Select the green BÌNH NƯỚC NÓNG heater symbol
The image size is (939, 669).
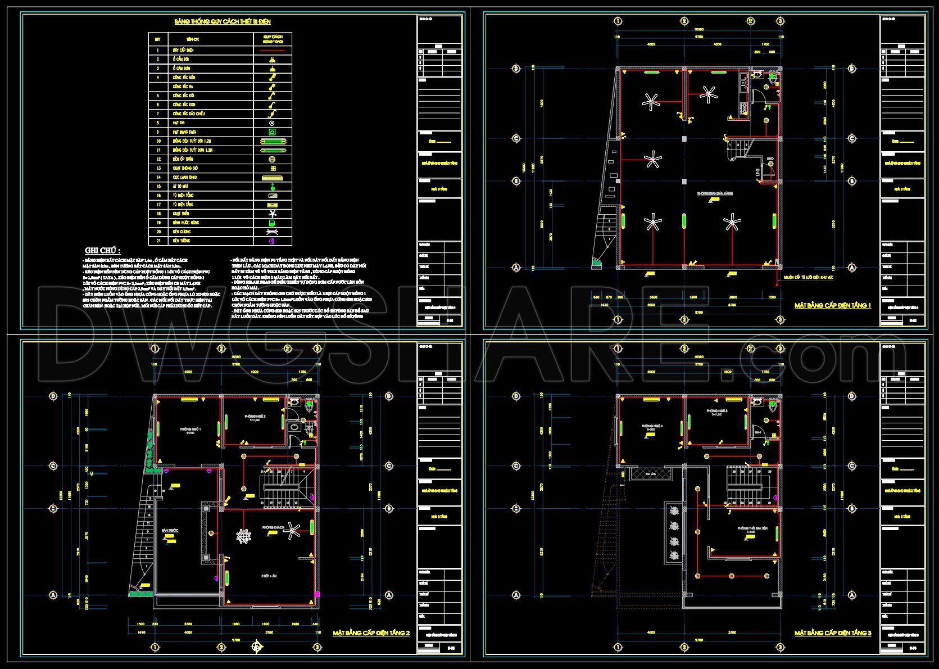pos(273,223)
